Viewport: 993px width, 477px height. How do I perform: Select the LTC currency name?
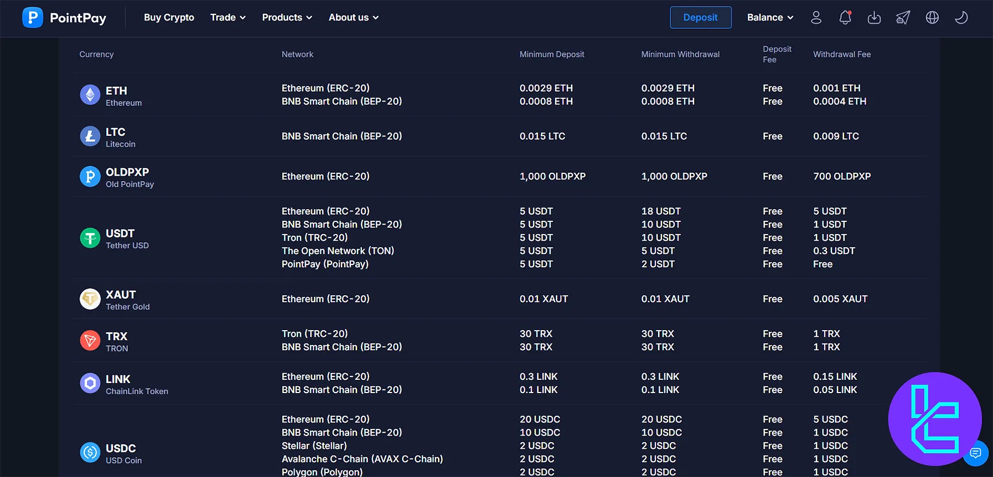115,132
